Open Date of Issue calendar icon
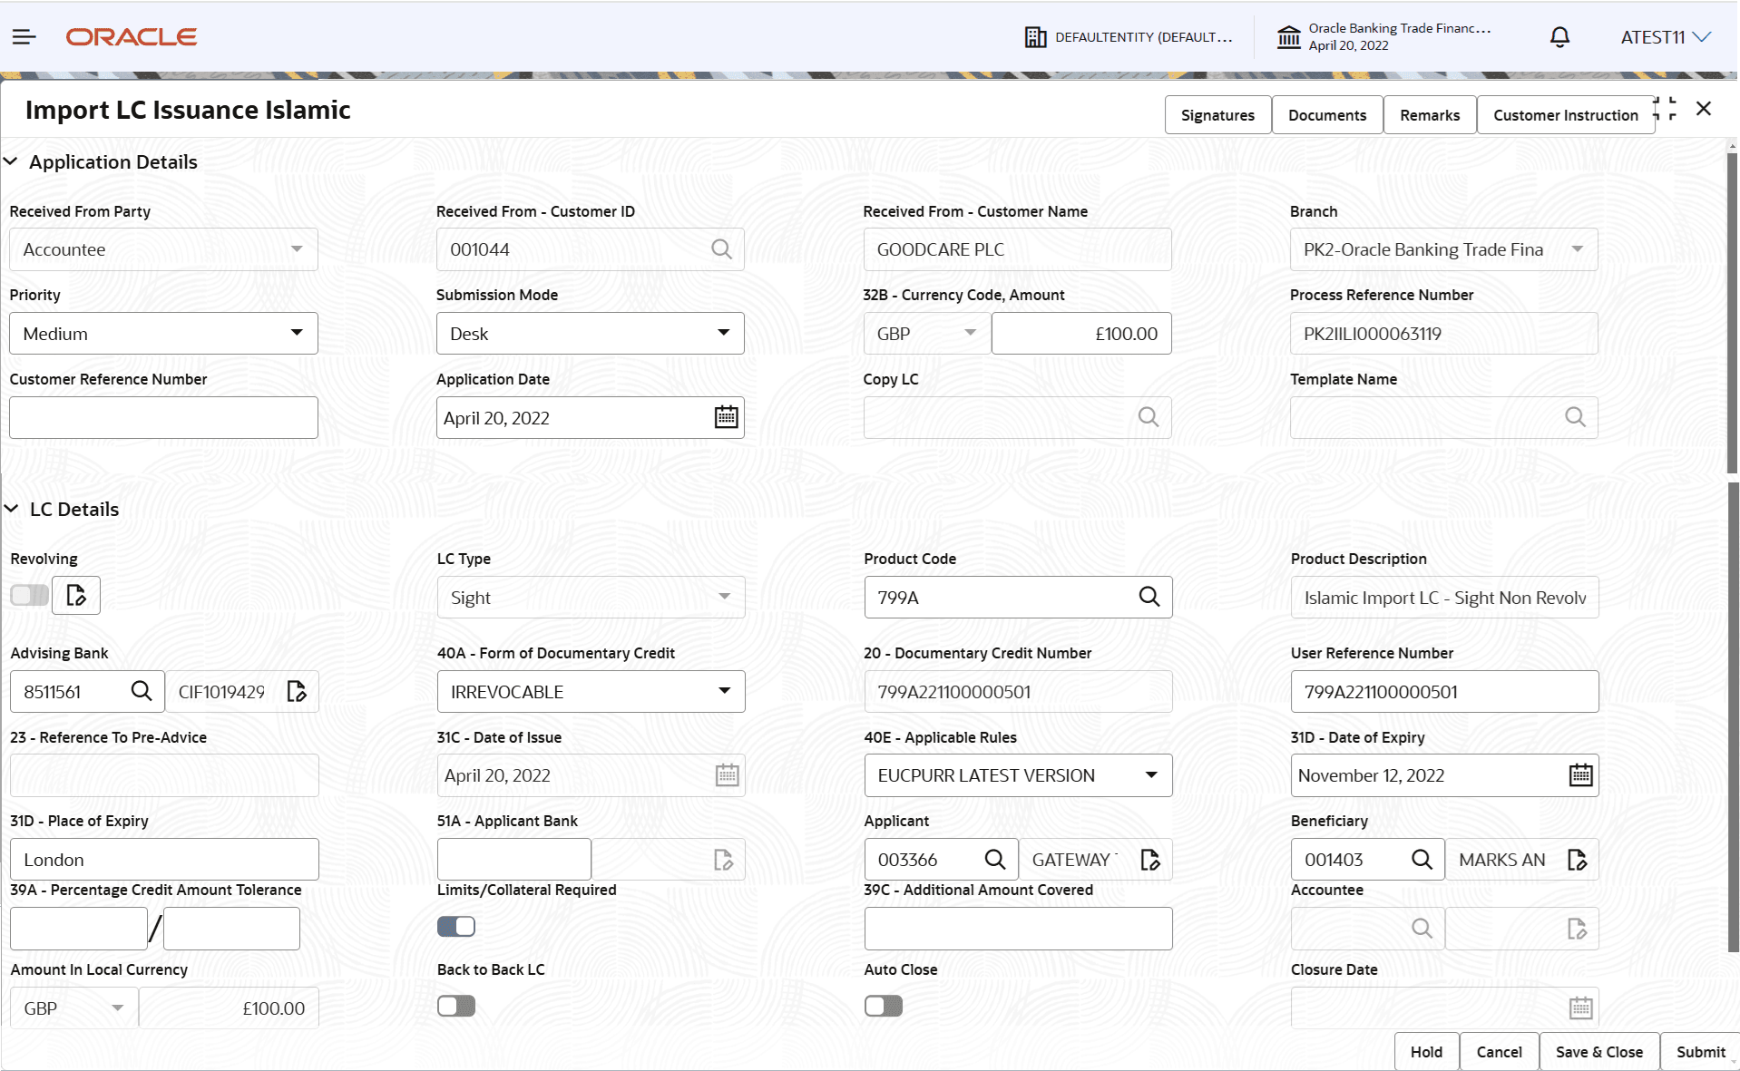 click(x=727, y=775)
